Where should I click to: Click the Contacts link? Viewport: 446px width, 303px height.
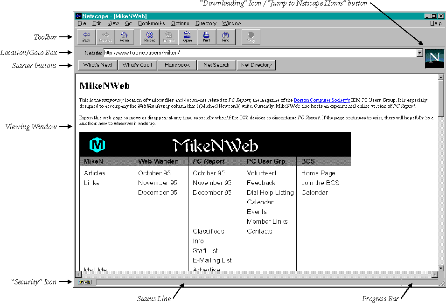(259, 231)
